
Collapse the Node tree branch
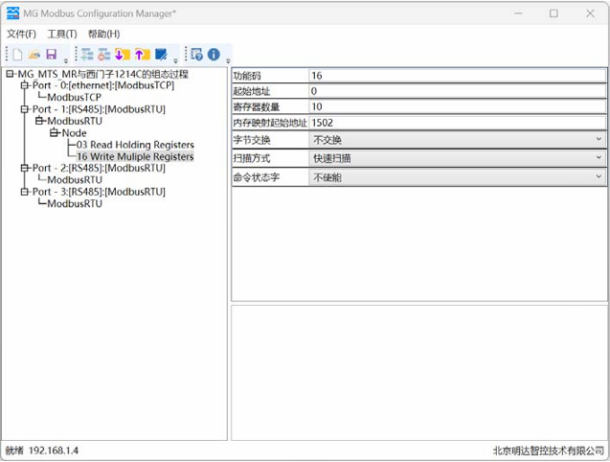54,133
